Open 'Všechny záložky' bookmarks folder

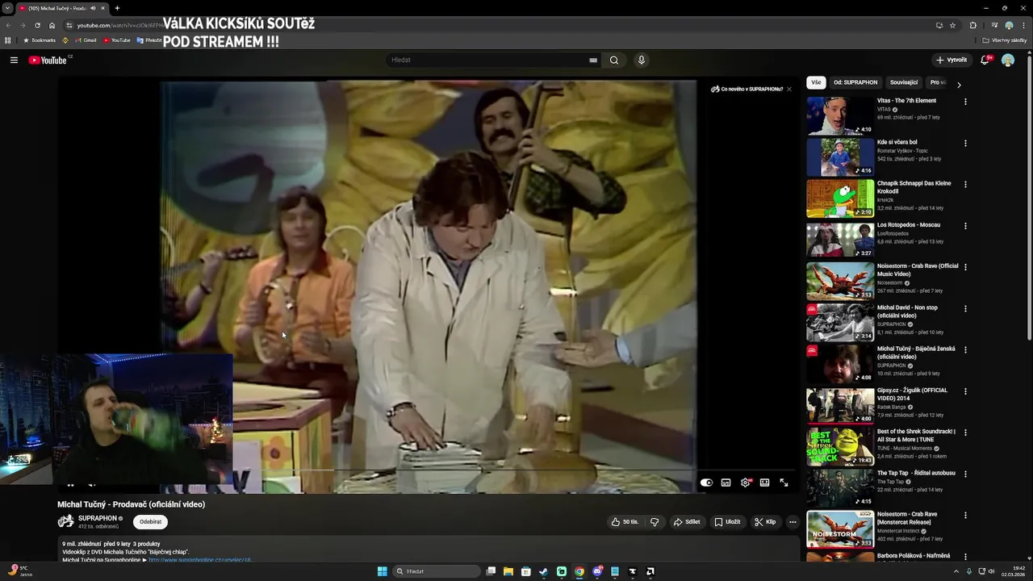click(x=1005, y=40)
